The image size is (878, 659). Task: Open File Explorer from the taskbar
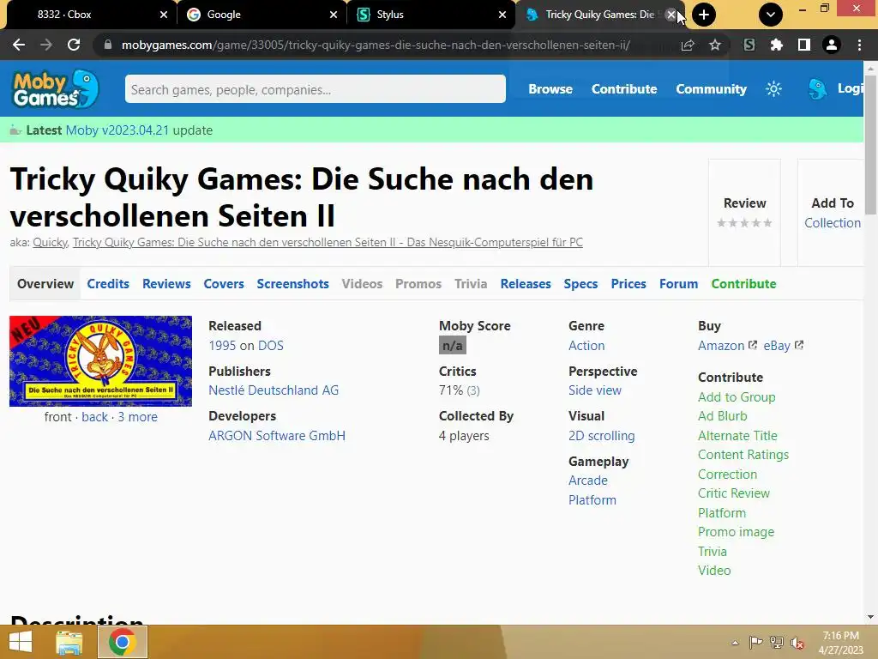coord(69,642)
